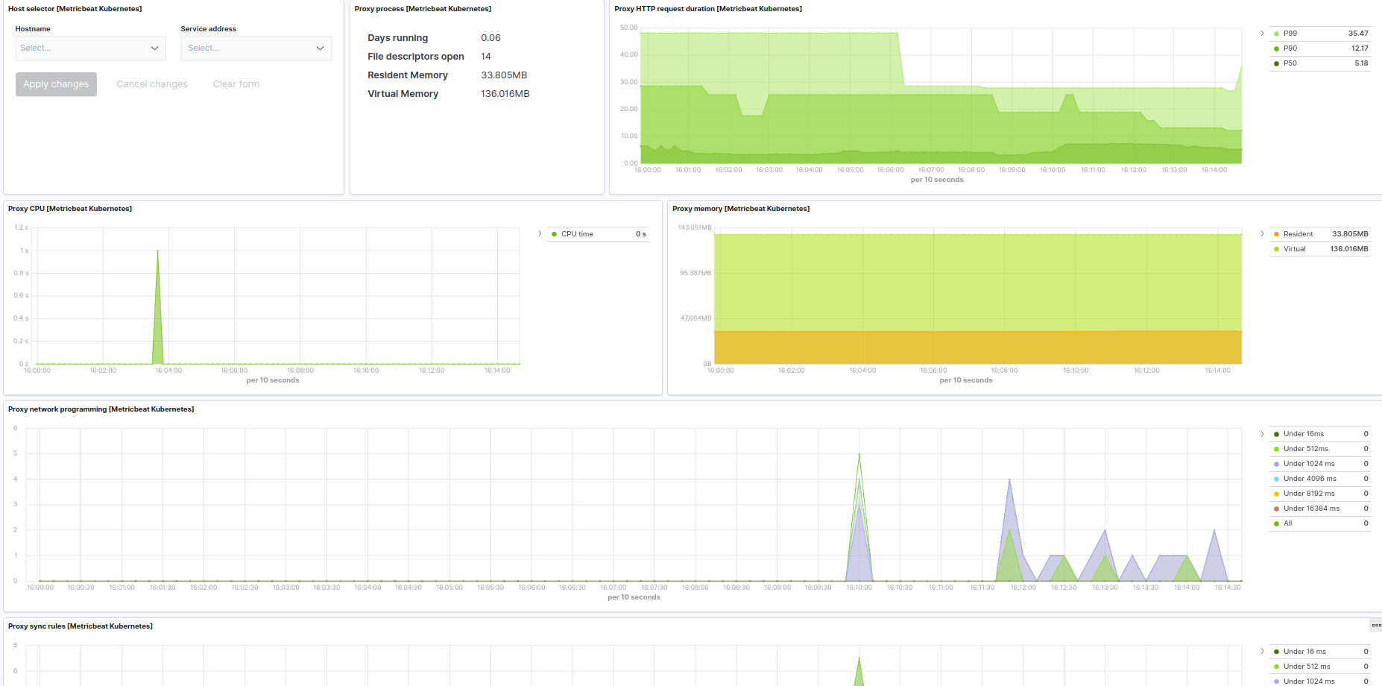Click the P50 legend color dot
Viewport: 1382px width, 686px height.
coord(1277,63)
